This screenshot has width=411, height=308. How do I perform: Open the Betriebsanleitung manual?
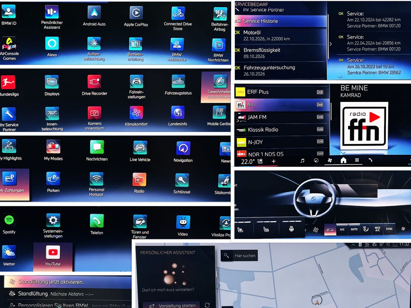(136, 49)
